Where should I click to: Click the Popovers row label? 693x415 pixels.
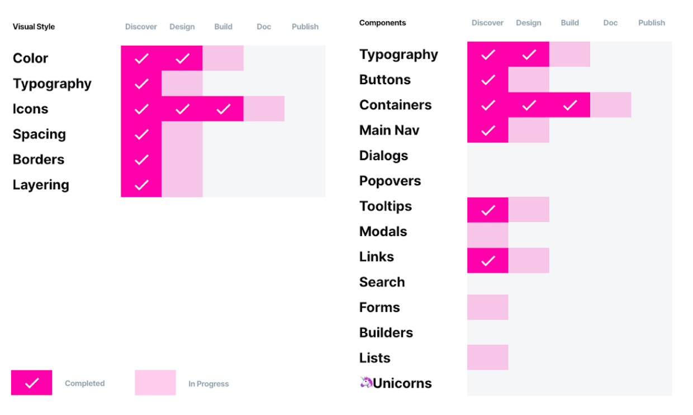(x=390, y=181)
